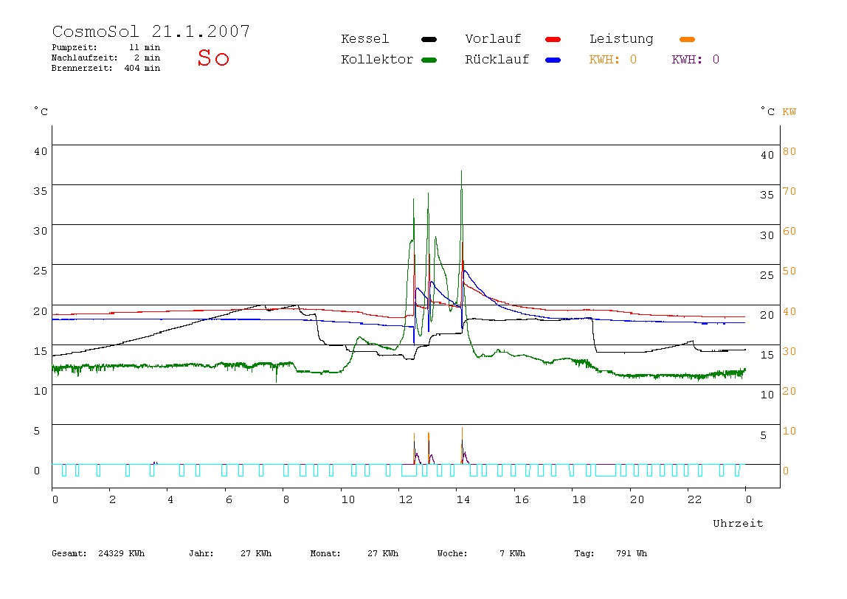Click the 'Jahr: 27 KWh' value
847x599 pixels.
[x=230, y=553]
